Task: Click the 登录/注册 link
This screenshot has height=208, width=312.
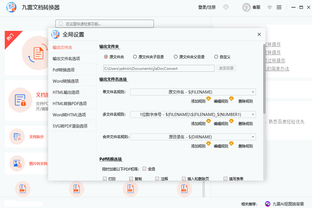Action: pos(207,7)
